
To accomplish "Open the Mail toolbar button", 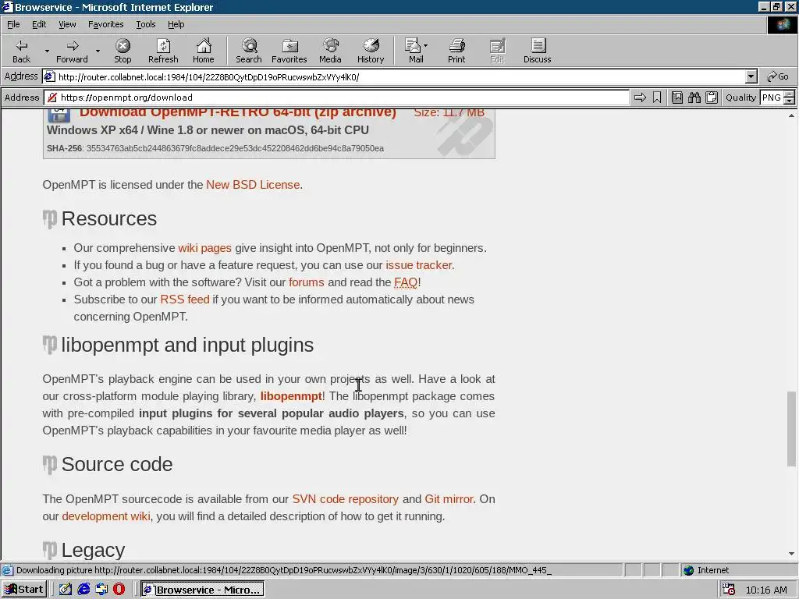I will [414, 51].
